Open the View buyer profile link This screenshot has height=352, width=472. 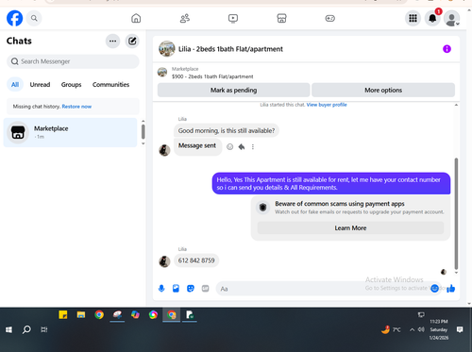coord(327,105)
